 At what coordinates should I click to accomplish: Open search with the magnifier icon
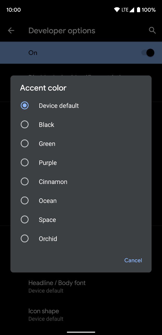click(152, 30)
